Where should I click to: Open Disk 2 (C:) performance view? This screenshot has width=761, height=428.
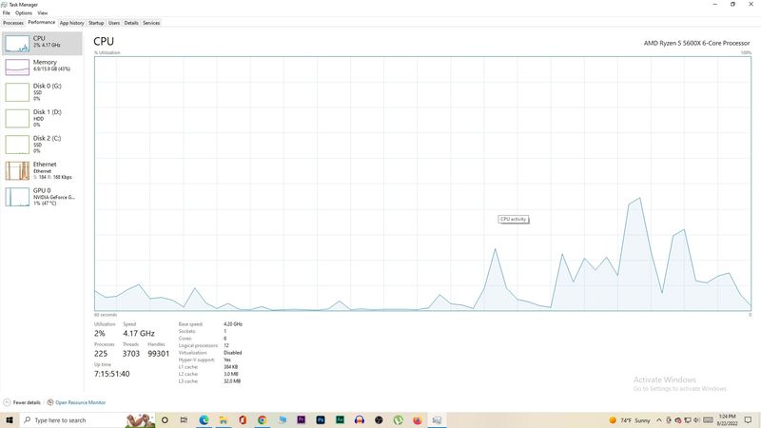(x=42, y=145)
